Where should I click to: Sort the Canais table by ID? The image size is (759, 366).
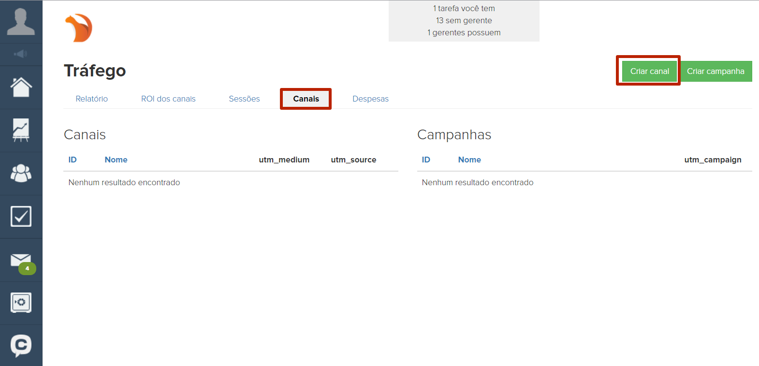click(73, 160)
